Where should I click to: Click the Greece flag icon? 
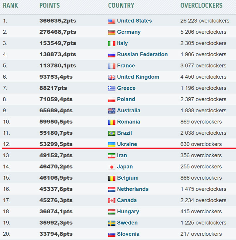tap(112, 88)
